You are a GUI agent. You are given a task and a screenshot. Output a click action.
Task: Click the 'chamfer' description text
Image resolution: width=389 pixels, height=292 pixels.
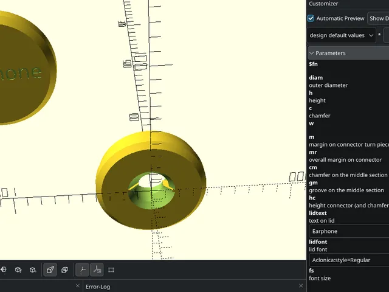pyautogui.click(x=320, y=116)
